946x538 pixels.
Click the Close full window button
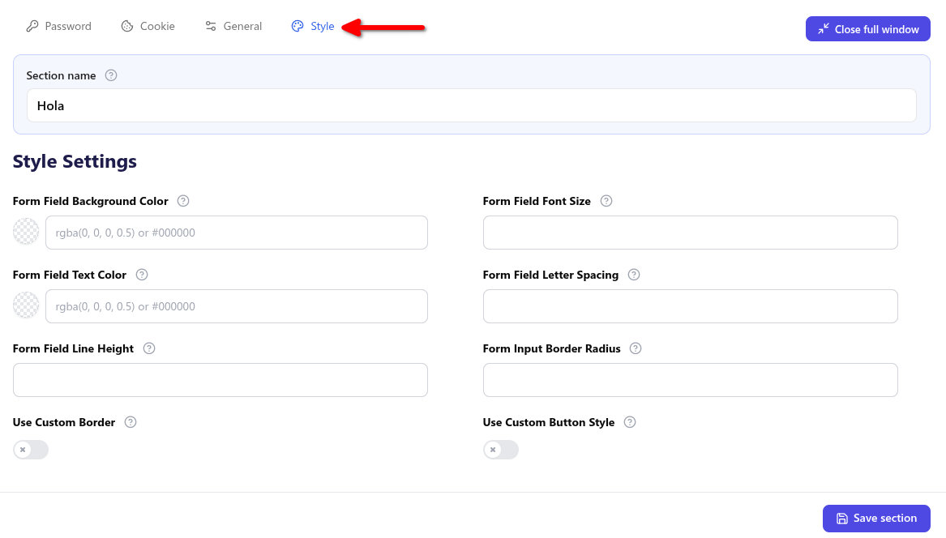[x=867, y=29]
